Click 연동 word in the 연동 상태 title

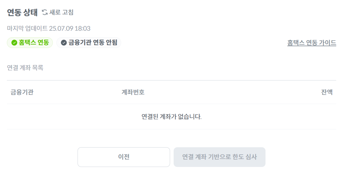pos(14,12)
